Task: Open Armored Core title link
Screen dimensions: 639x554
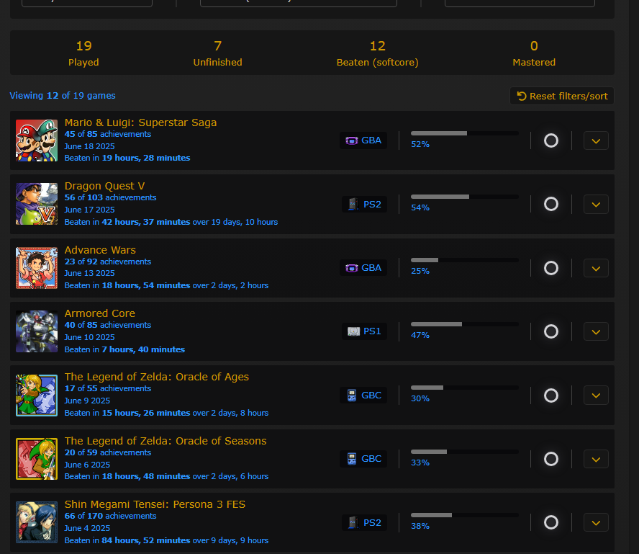Action: (100, 313)
